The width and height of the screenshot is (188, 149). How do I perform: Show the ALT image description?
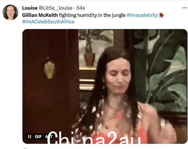click(x=49, y=137)
